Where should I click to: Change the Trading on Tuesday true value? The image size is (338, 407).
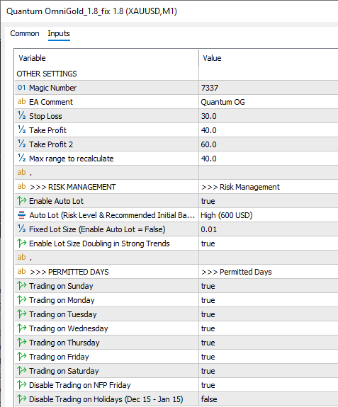(x=208, y=314)
